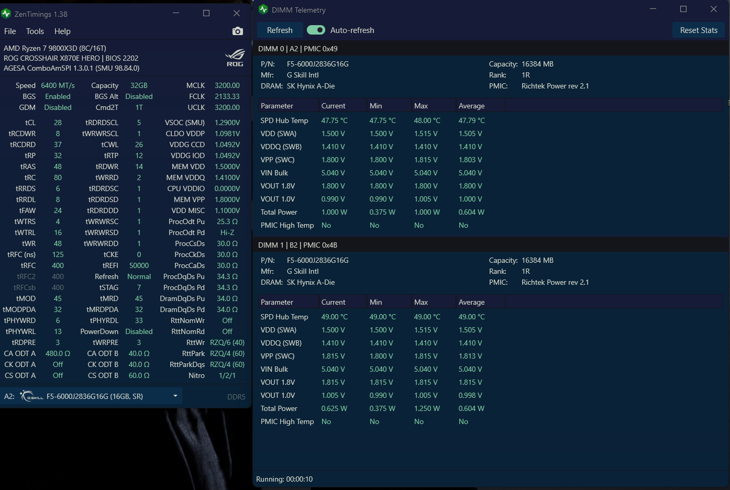This screenshot has height=490, width=730.
Task: Click the Average column header in DIMM 1 table
Action: click(x=481, y=302)
